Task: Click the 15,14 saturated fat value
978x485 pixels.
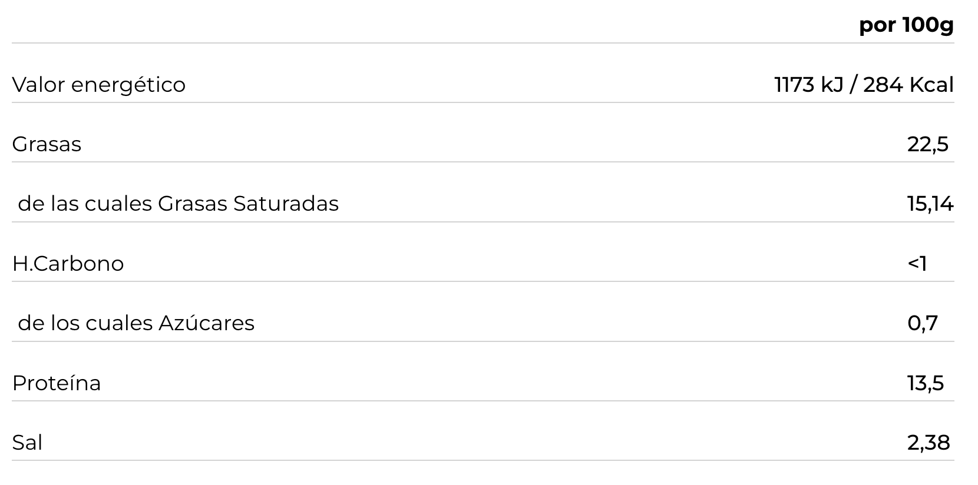Action: (x=930, y=204)
